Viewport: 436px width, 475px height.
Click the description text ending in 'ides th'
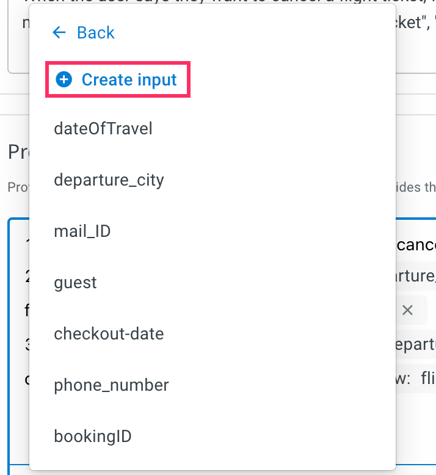coord(416,187)
